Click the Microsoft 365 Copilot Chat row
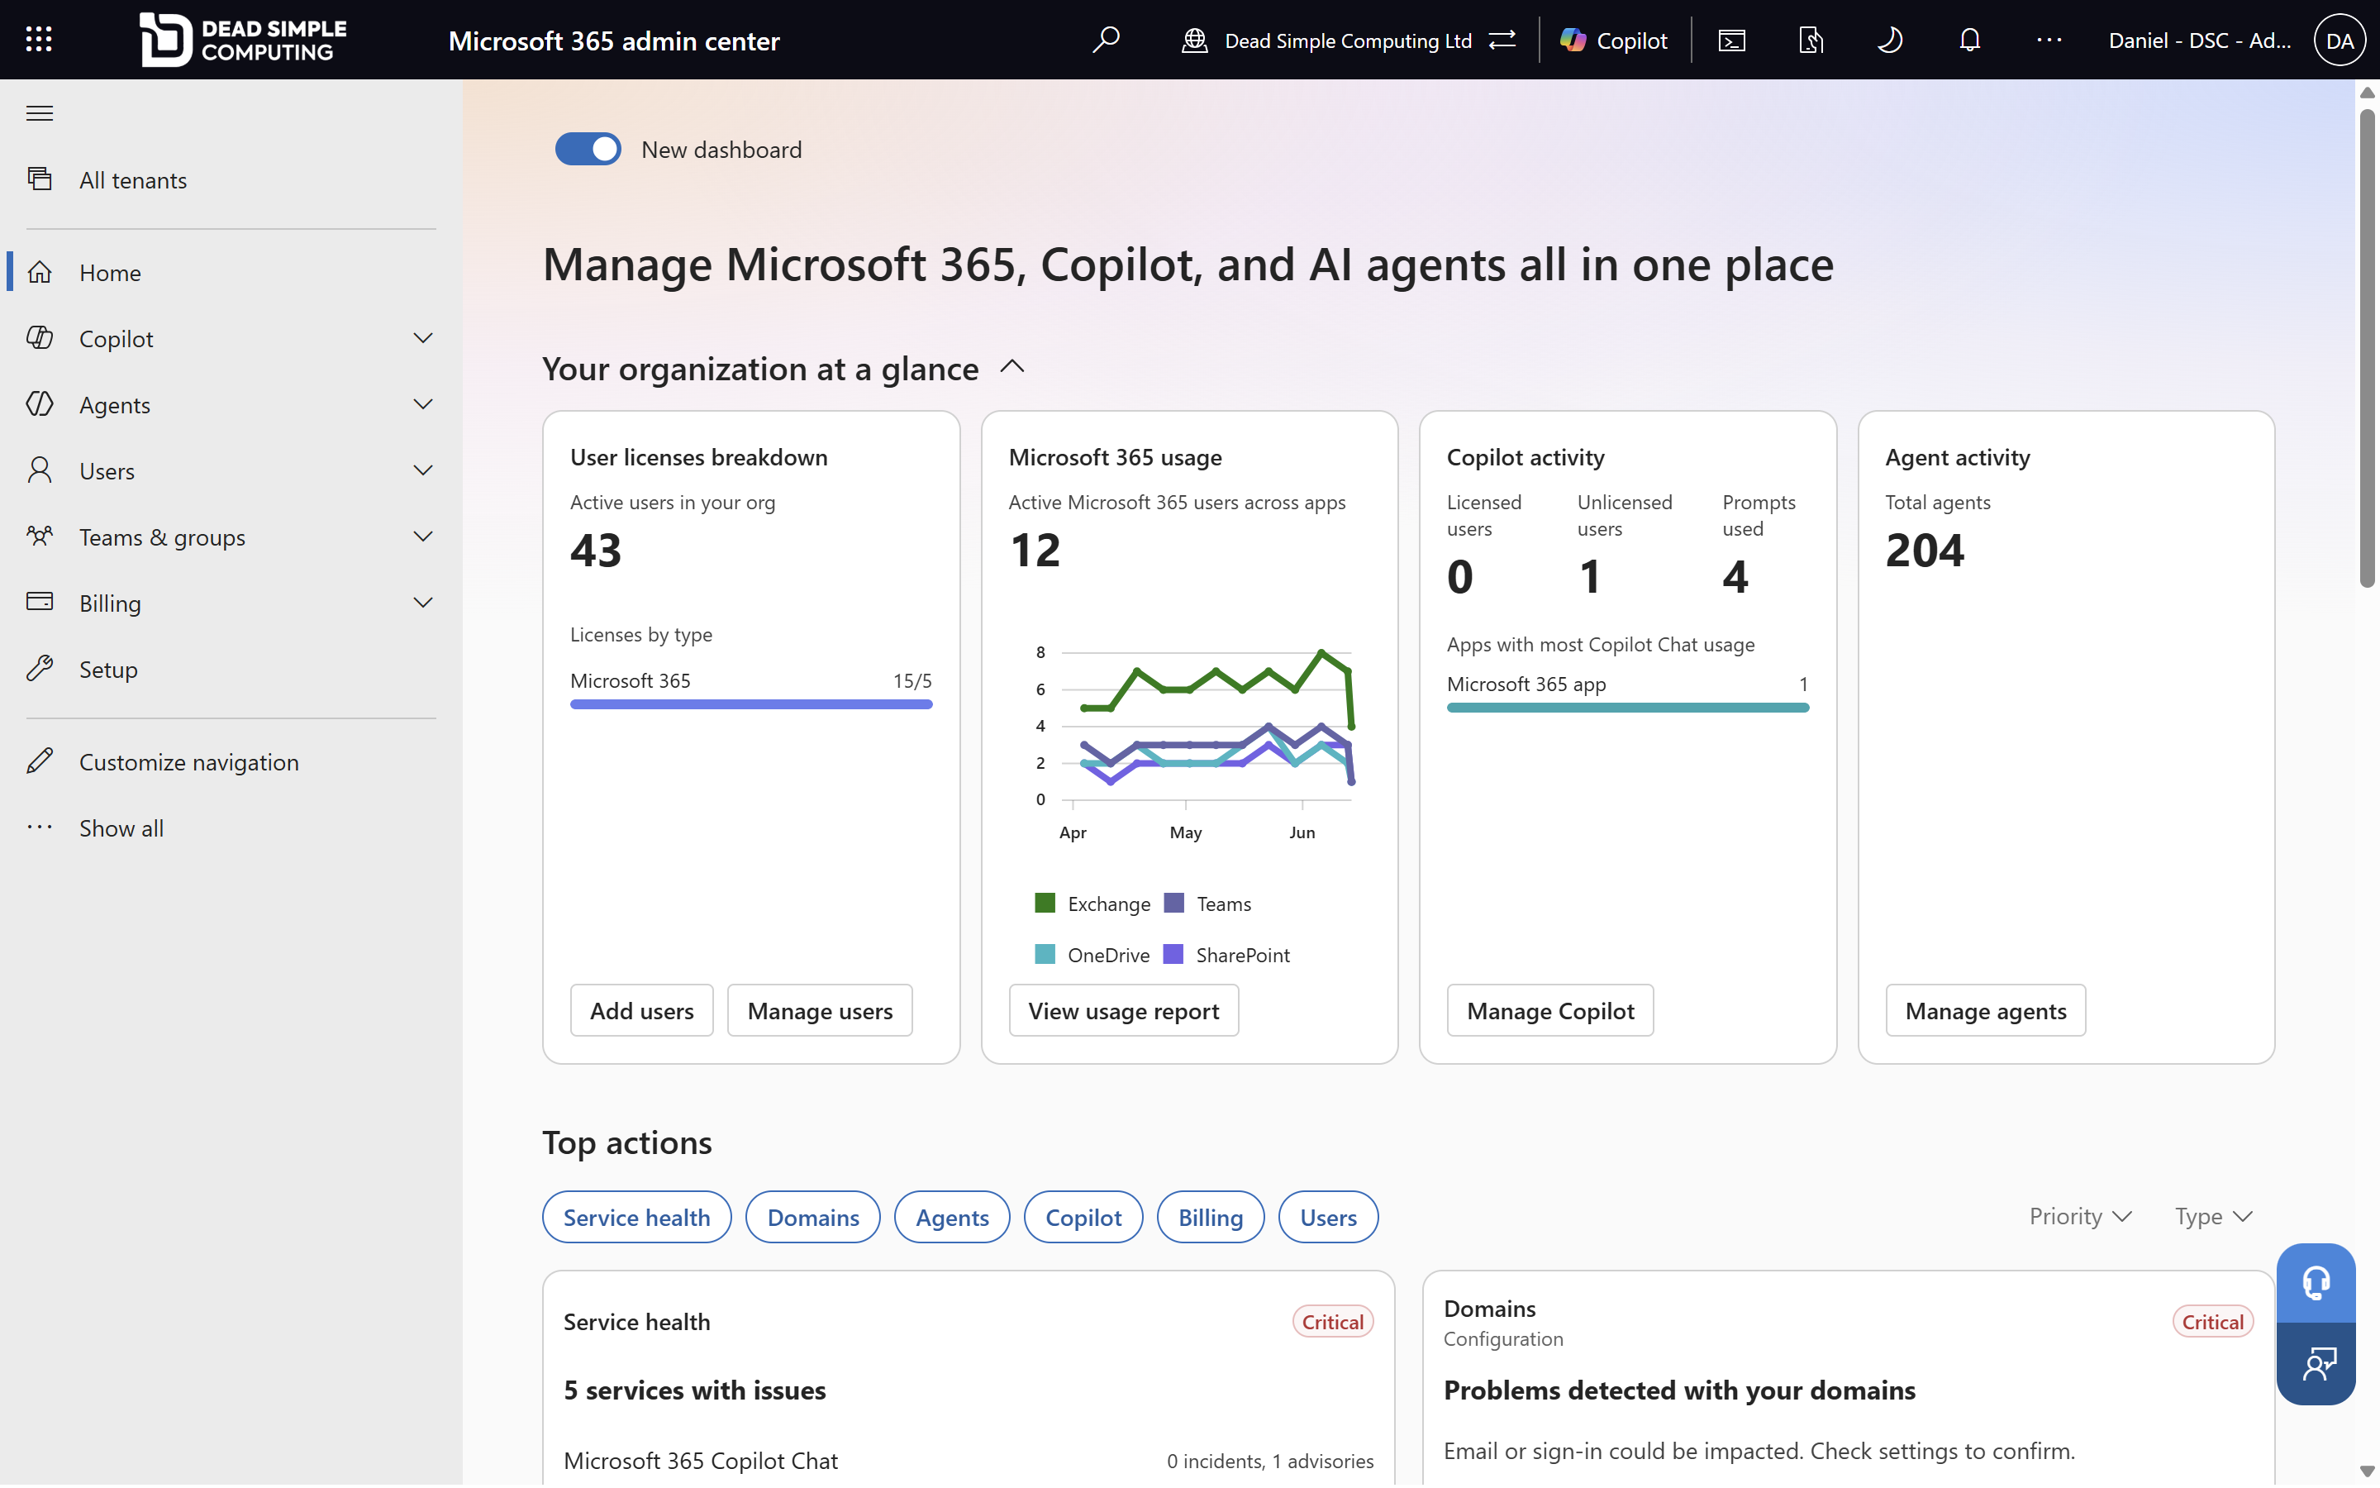 tap(968, 1461)
